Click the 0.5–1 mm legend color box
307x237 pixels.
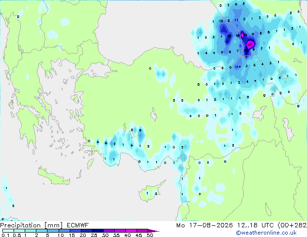pyautogui.click(x=19, y=231)
